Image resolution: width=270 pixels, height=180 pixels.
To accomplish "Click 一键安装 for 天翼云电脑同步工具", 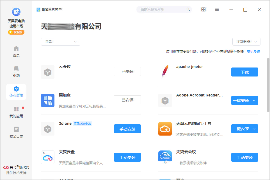I will pyautogui.click(x=241, y=129).
